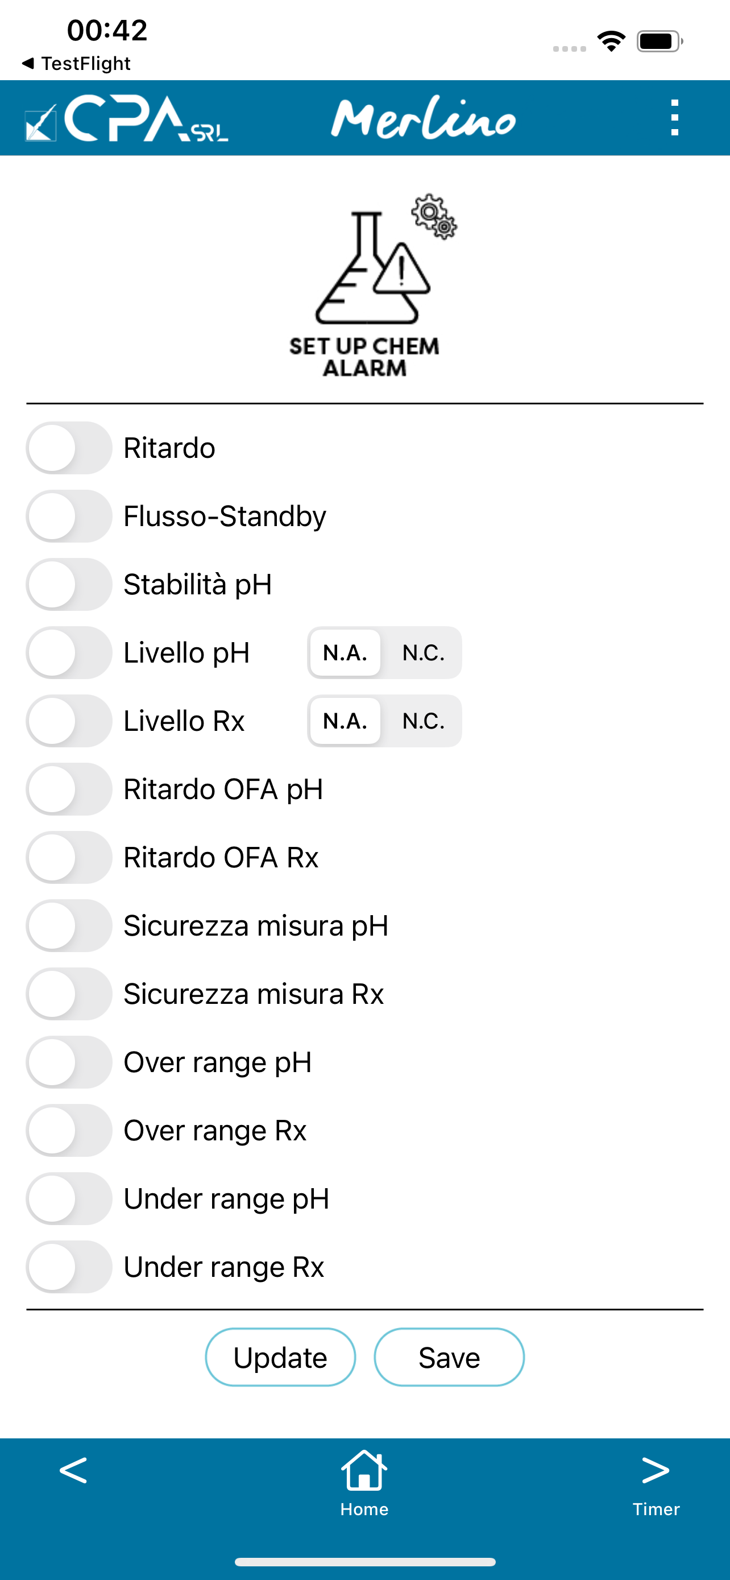730x1580 pixels.
Task: Tap the Merlino title logo
Action: point(423,118)
